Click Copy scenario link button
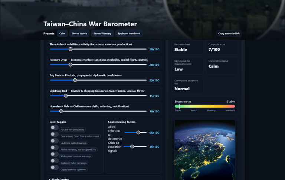 click(229, 34)
